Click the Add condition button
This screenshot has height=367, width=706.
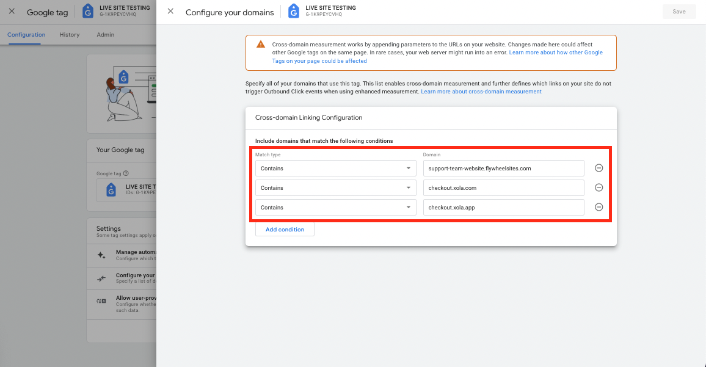285,229
